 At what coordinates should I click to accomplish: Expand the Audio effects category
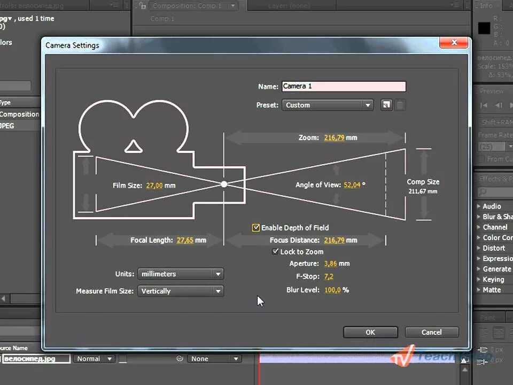coord(479,206)
